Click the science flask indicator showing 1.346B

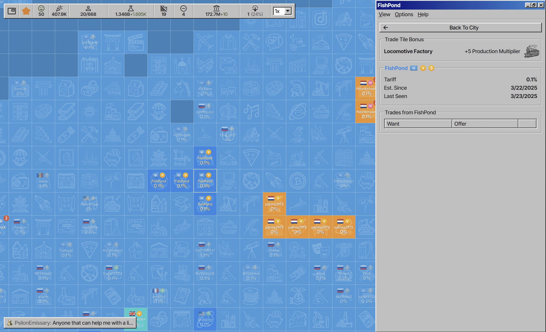130,11
